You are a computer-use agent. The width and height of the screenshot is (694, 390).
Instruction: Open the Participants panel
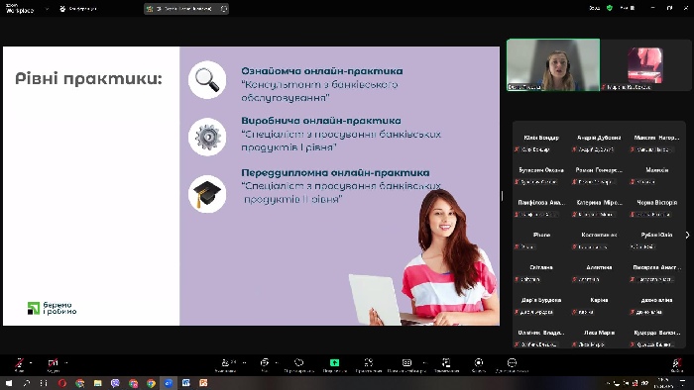coord(227,363)
